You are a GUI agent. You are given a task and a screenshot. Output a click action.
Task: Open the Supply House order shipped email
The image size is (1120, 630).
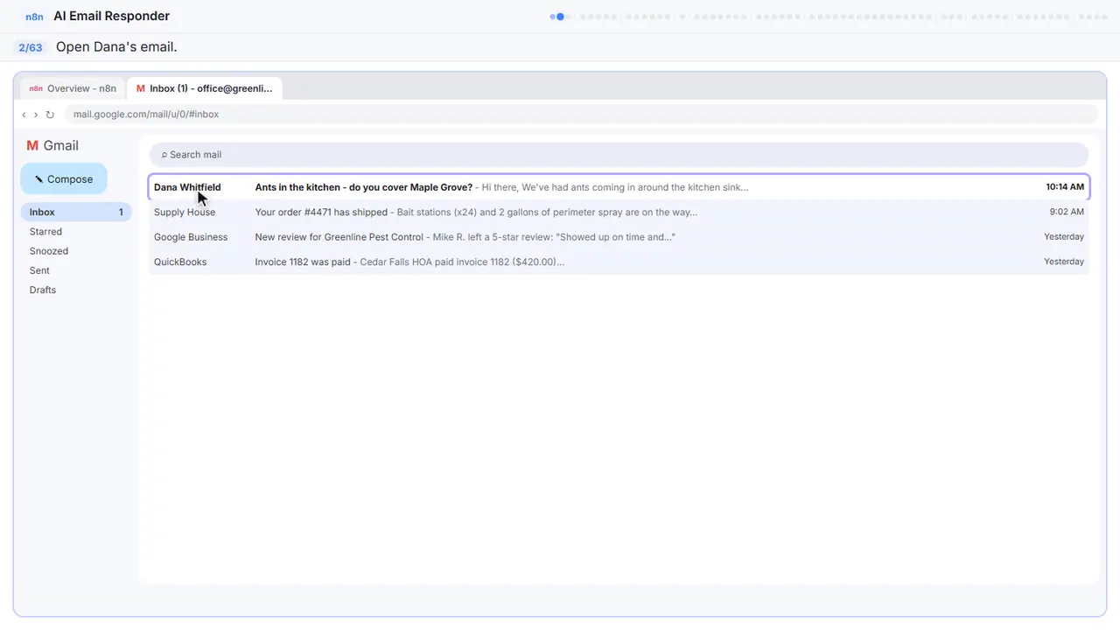click(x=619, y=213)
